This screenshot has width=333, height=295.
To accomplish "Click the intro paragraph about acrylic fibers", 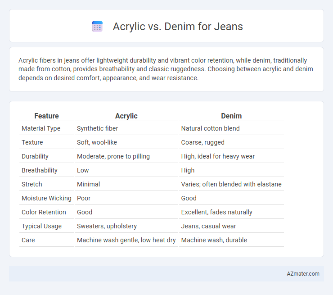I will pyautogui.click(x=166, y=69).
